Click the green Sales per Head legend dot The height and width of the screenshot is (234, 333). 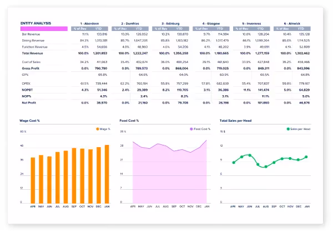[x=288, y=129]
